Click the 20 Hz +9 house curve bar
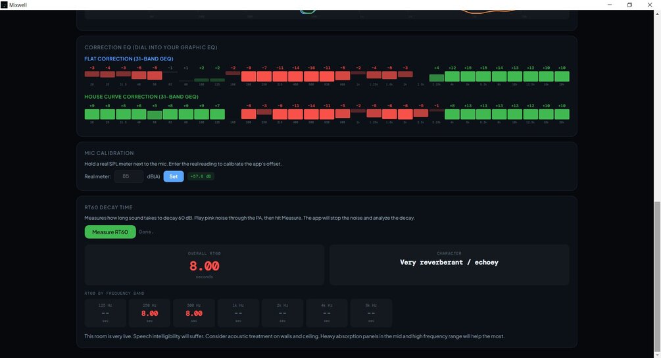Screen dimensions: 661x358 click(x=92, y=115)
